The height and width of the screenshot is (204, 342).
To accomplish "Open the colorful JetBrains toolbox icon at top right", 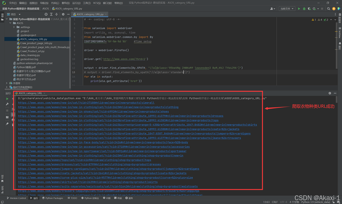I will pos(339,9).
